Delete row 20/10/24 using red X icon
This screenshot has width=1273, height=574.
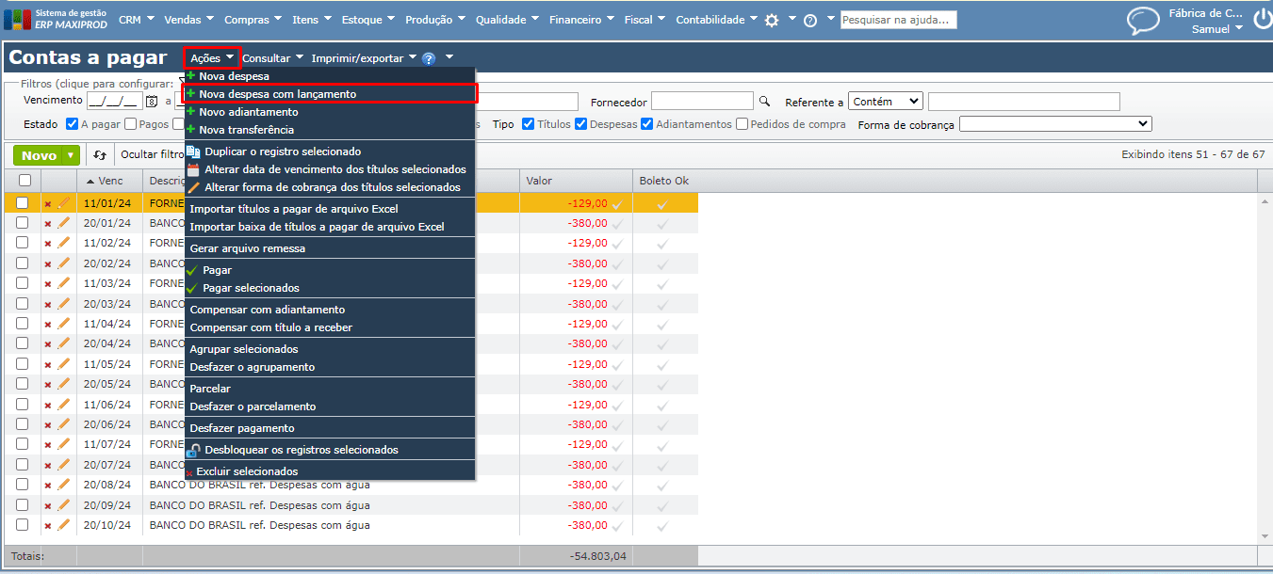[x=48, y=526]
